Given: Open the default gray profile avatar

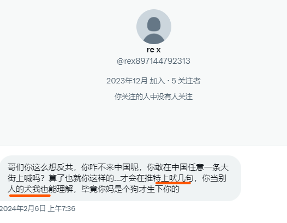Looking at the screenshot, I should pos(154,27).
